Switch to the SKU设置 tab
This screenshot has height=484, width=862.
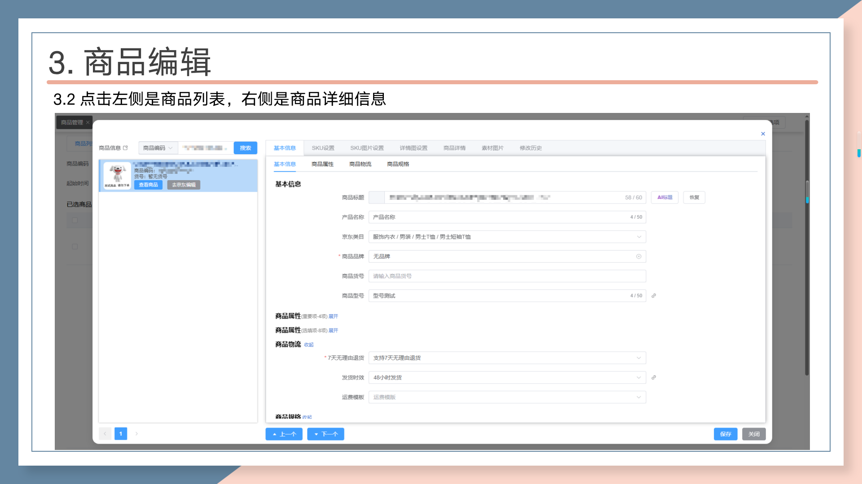pyautogui.click(x=323, y=148)
